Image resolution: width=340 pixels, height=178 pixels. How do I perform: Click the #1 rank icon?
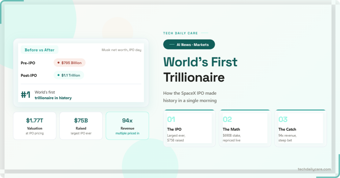click(x=26, y=95)
